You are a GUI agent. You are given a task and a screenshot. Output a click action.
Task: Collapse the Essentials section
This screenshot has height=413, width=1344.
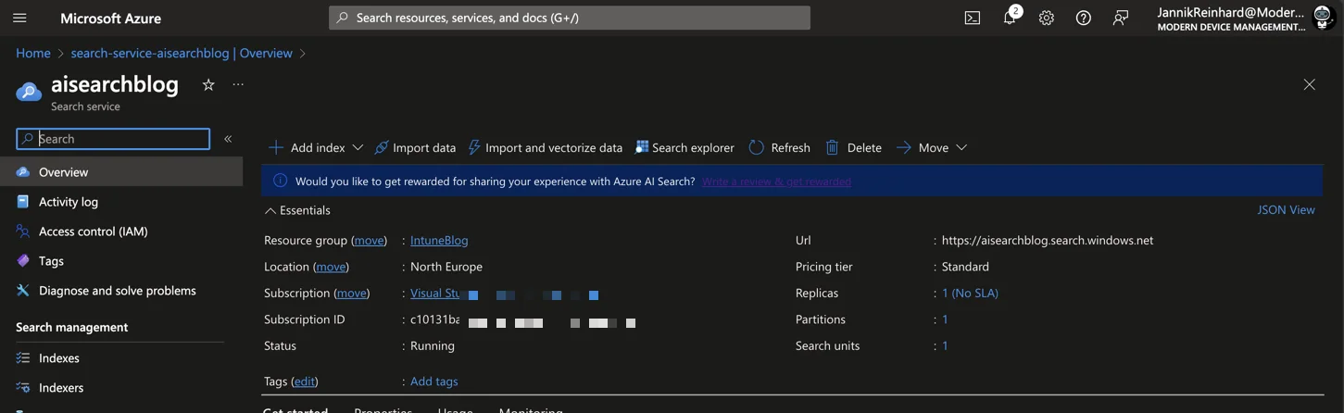297,210
